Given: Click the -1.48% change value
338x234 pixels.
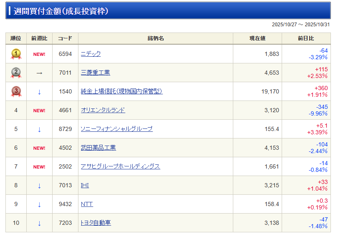Looking at the screenshot, I should 318,226.
